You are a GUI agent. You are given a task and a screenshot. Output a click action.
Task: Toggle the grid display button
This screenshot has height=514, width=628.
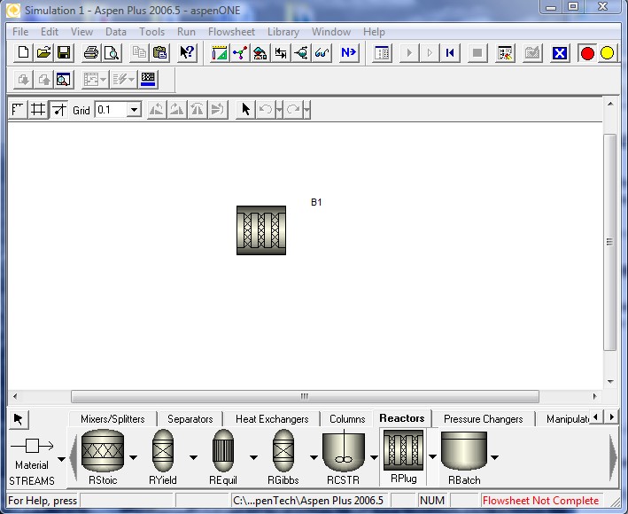38,110
